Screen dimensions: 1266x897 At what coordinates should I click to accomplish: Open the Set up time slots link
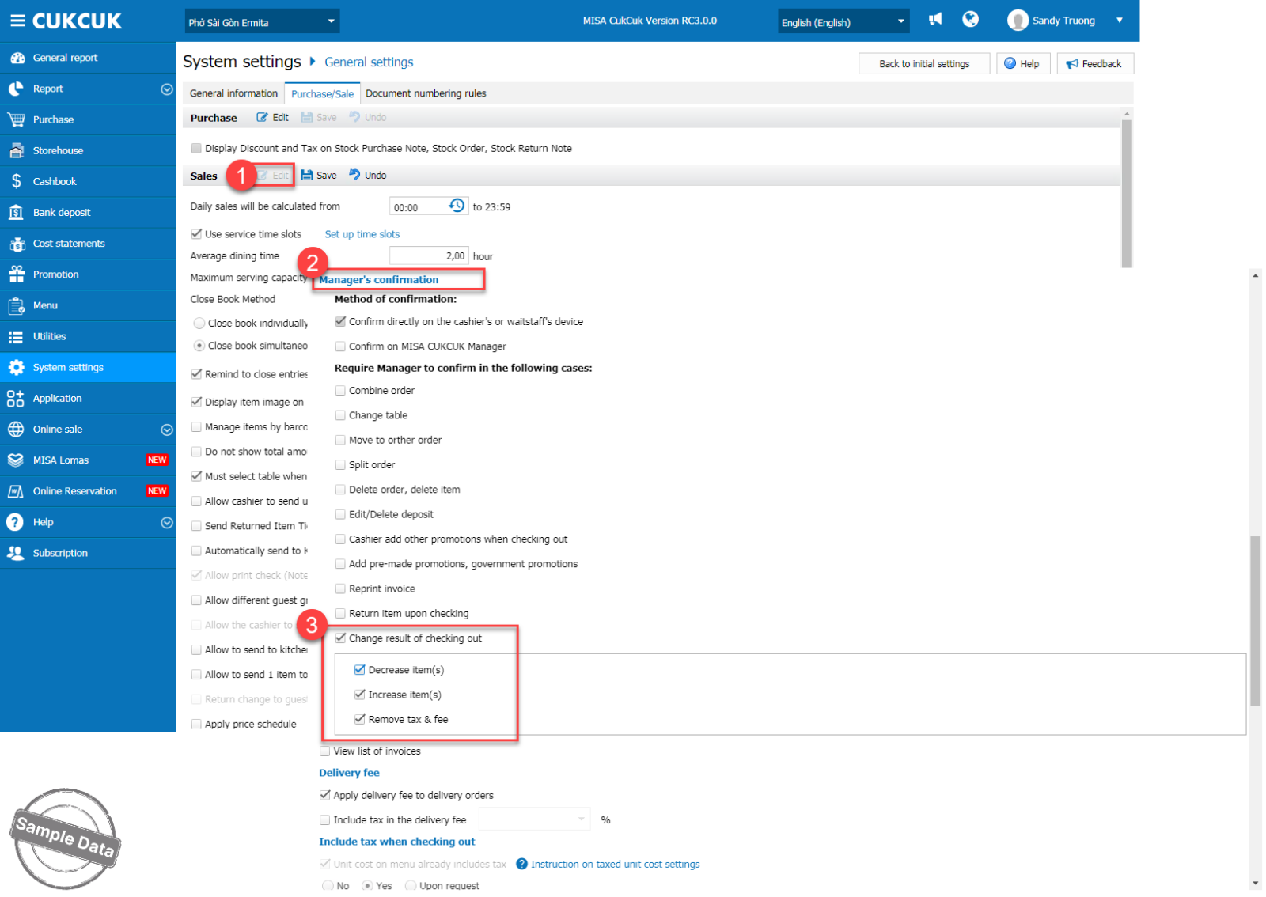pos(362,234)
